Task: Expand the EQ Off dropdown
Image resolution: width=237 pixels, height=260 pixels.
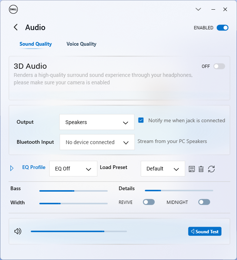Action: pyautogui.click(x=73, y=169)
